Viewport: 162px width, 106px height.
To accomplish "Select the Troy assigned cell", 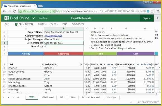I will click(64, 82).
